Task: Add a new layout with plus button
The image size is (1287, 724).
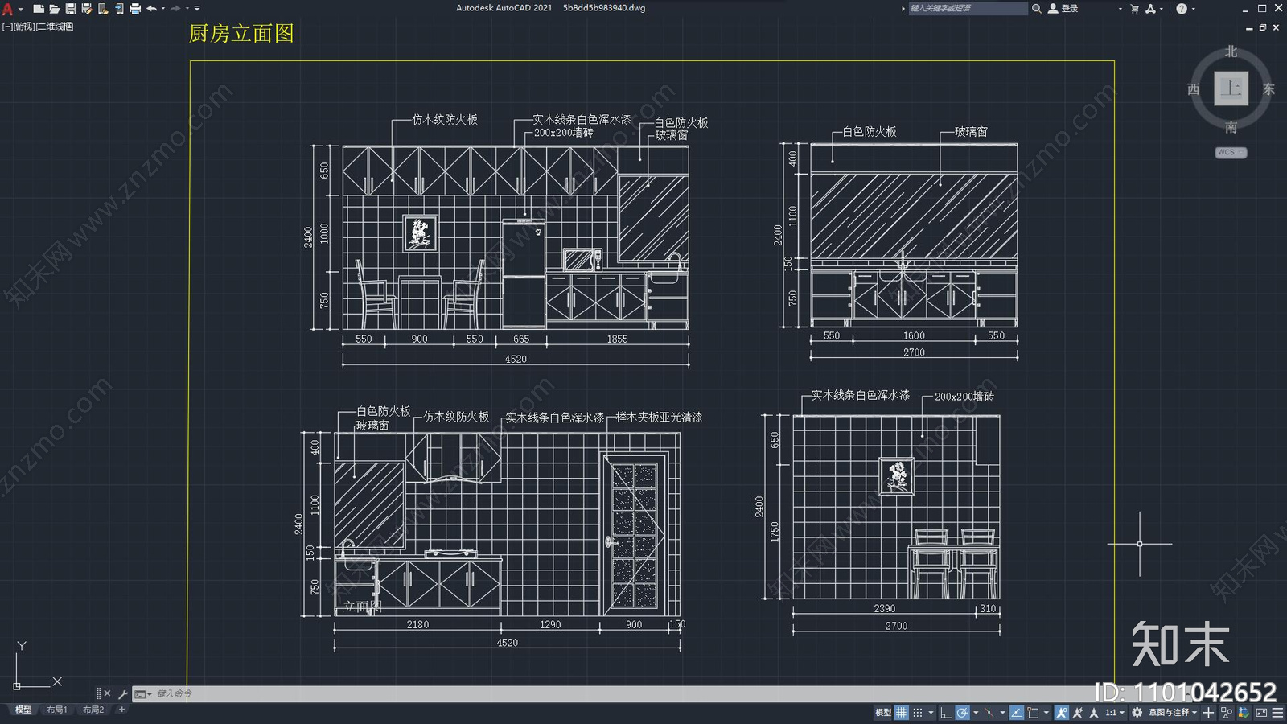Action: tap(121, 710)
